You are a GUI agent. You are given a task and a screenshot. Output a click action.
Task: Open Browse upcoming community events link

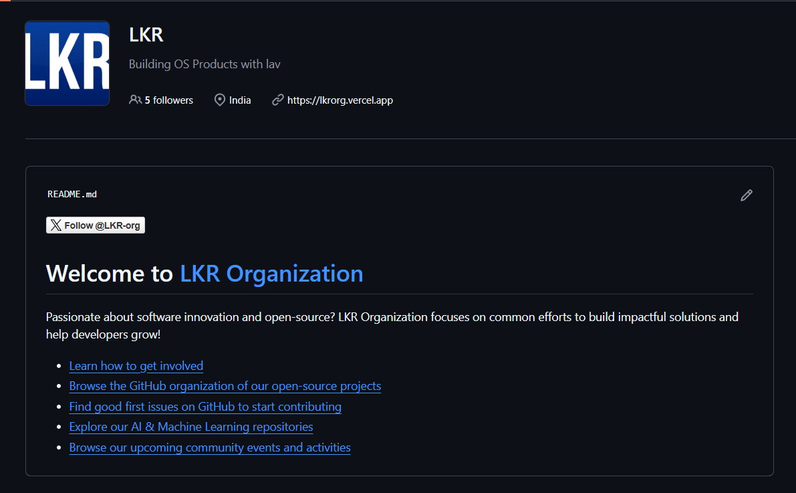[210, 448]
